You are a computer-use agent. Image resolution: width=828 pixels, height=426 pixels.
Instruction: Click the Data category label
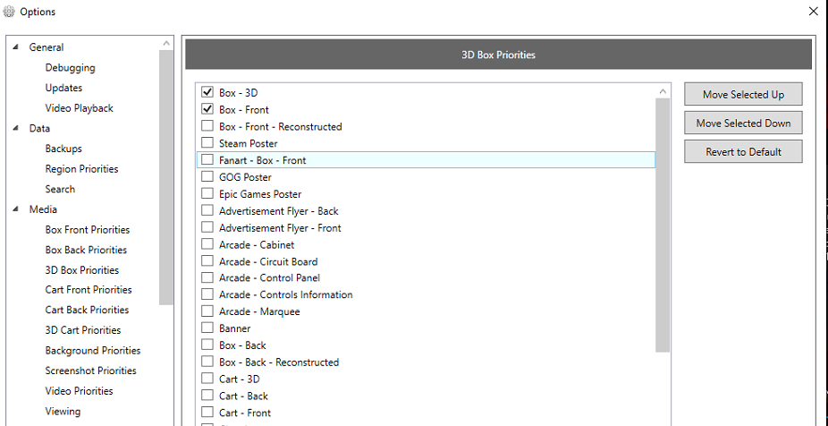[39, 128]
